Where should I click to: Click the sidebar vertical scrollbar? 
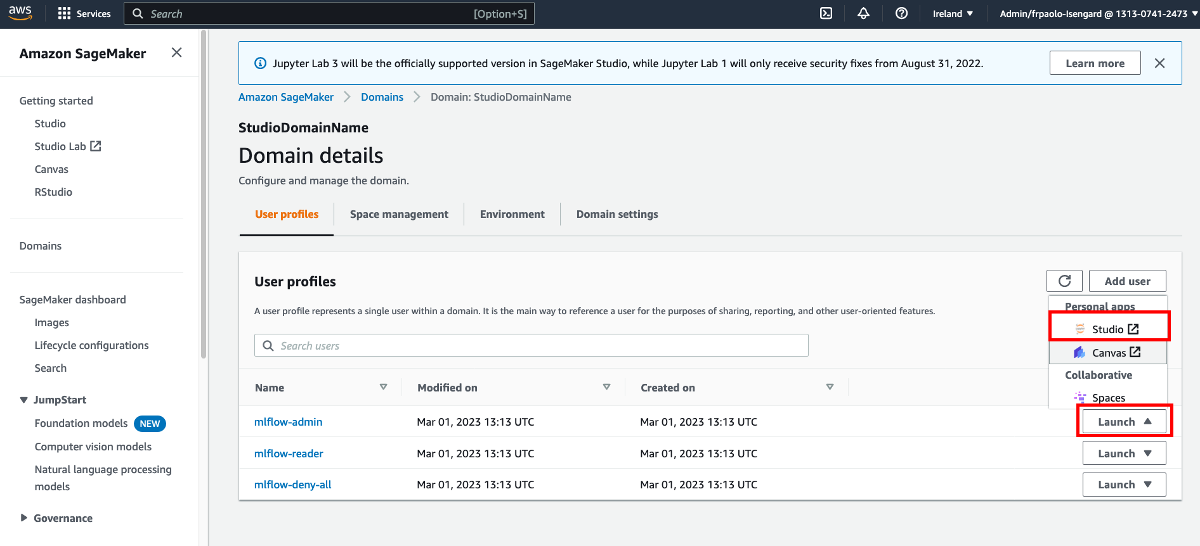[204, 193]
